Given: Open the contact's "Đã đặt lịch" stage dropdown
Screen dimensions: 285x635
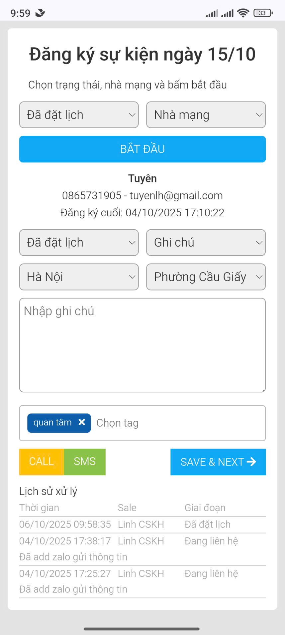Looking at the screenshot, I should pyautogui.click(x=79, y=243).
